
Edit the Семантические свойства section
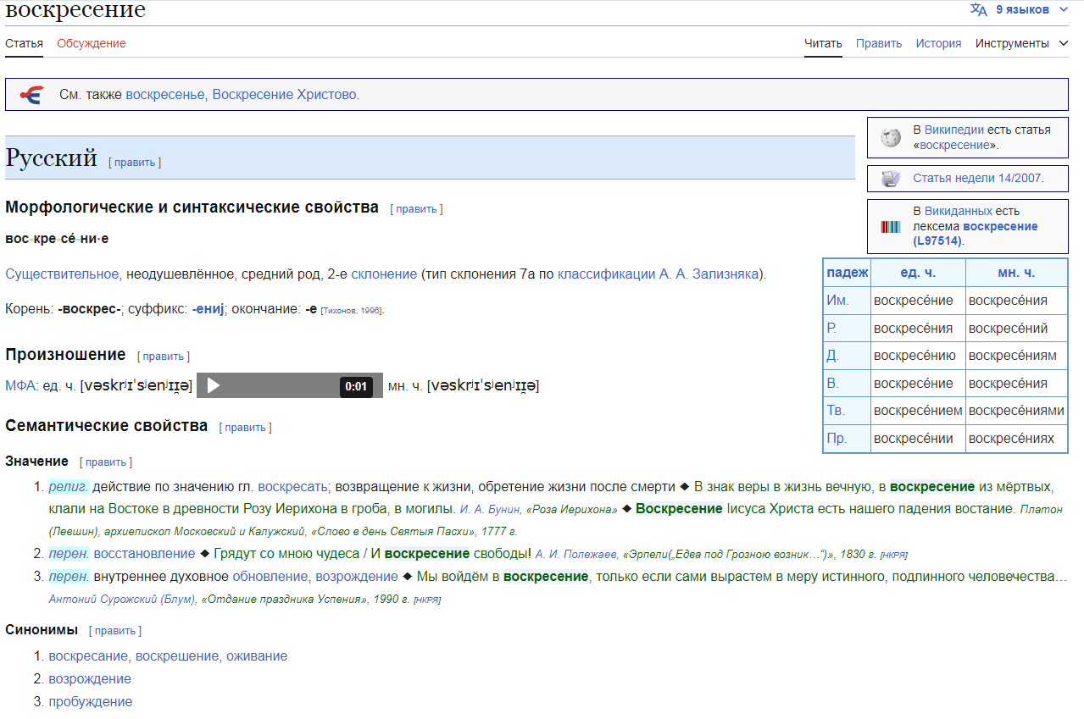click(x=246, y=428)
